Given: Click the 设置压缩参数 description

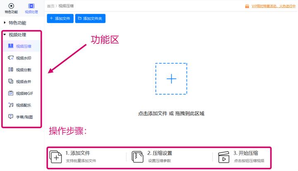Looking at the screenshot, I should [159, 161].
